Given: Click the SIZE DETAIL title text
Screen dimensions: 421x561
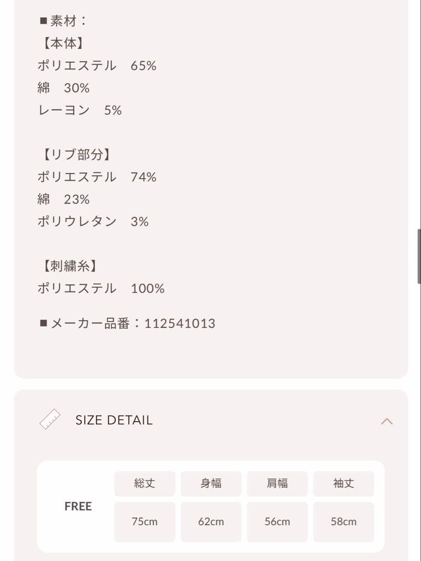Looking at the screenshot, I should point(115,420).
